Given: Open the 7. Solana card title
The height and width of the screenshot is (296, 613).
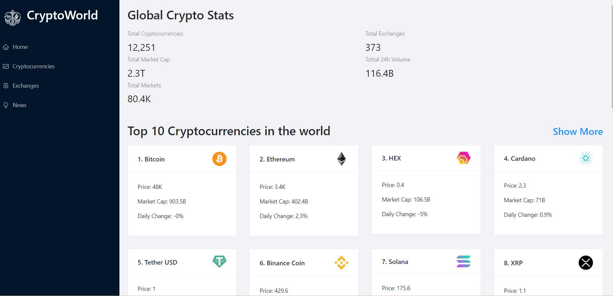Looking at the screenshot, I should (x=395, y=262).
